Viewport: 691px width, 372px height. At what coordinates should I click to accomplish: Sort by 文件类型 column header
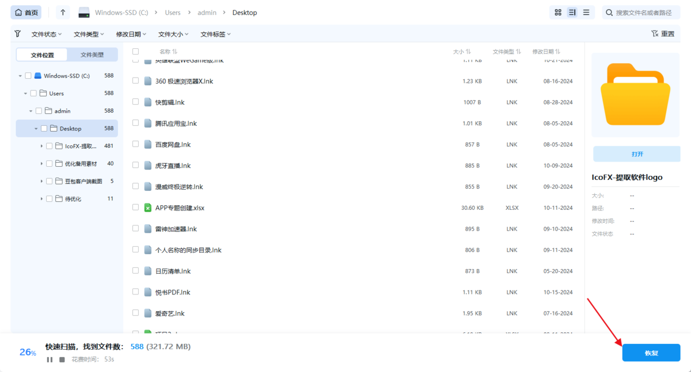coord(507,52)
